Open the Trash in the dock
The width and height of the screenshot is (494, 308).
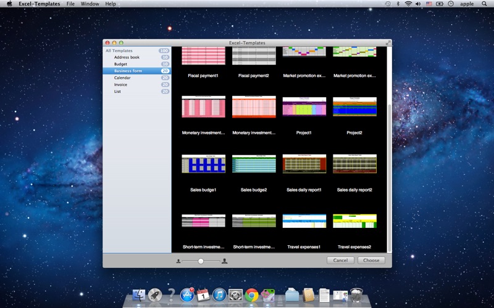356,295
